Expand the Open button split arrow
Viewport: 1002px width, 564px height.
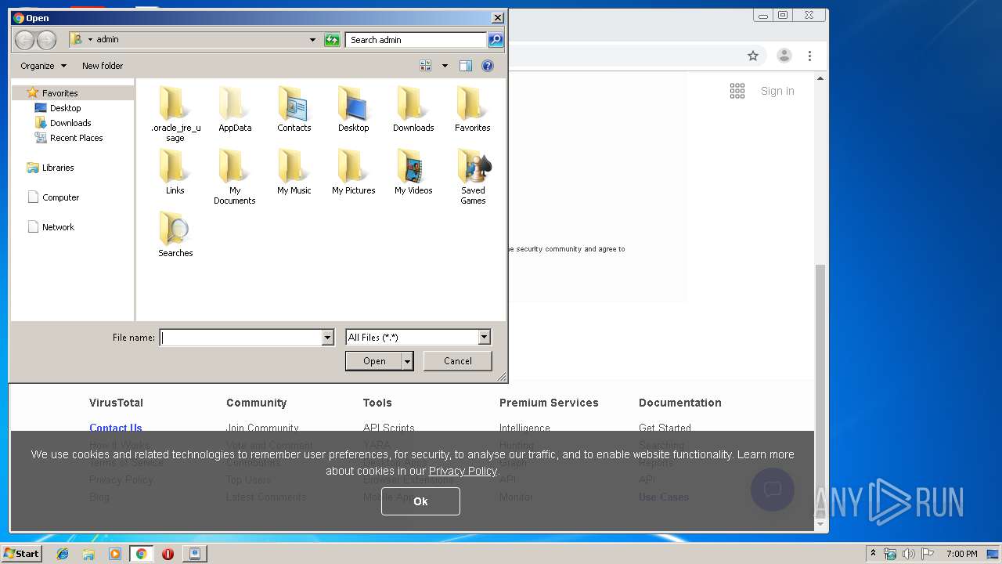tap(407, 361)
